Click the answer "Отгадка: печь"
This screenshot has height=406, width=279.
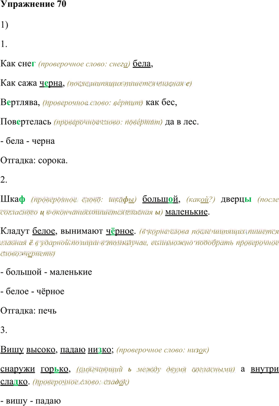(x=29, y=311)
